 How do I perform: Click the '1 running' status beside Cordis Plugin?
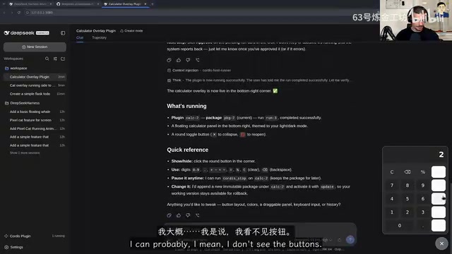click(58, 236)
